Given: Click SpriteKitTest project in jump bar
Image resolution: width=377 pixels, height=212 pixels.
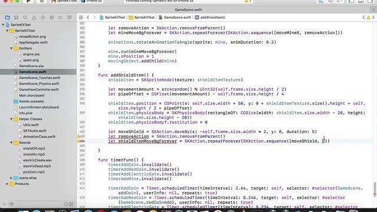Looking at the screenshot, I should pos(113,18).
